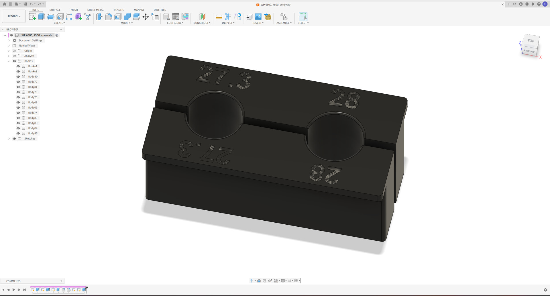Open the MODIFY dropdown menu
Screen dimensions: 550x296
[127, 23]
